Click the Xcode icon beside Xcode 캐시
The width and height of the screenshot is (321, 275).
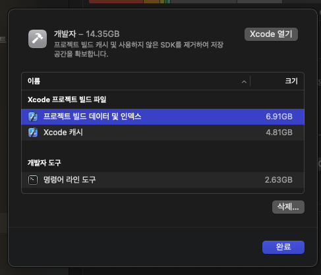coord(33,133)
